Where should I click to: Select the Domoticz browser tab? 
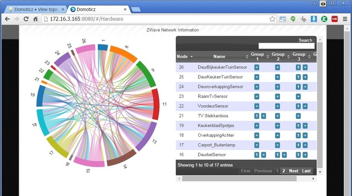pyautogui.click(x=99, y=9)
